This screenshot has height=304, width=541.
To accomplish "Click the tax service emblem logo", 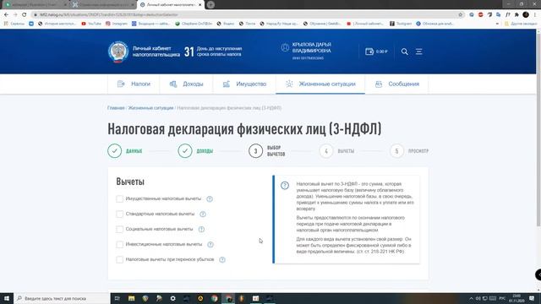I will [118, 52].
